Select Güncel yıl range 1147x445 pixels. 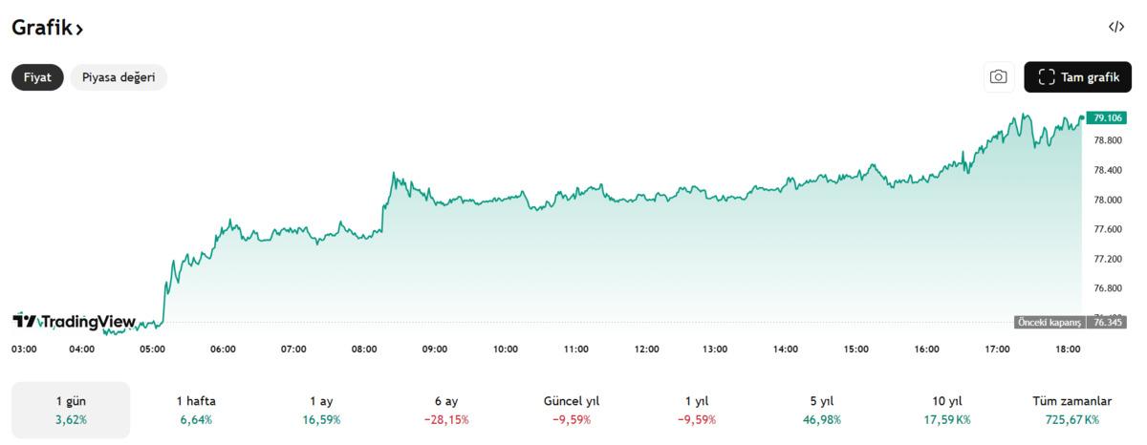(572, 410)
